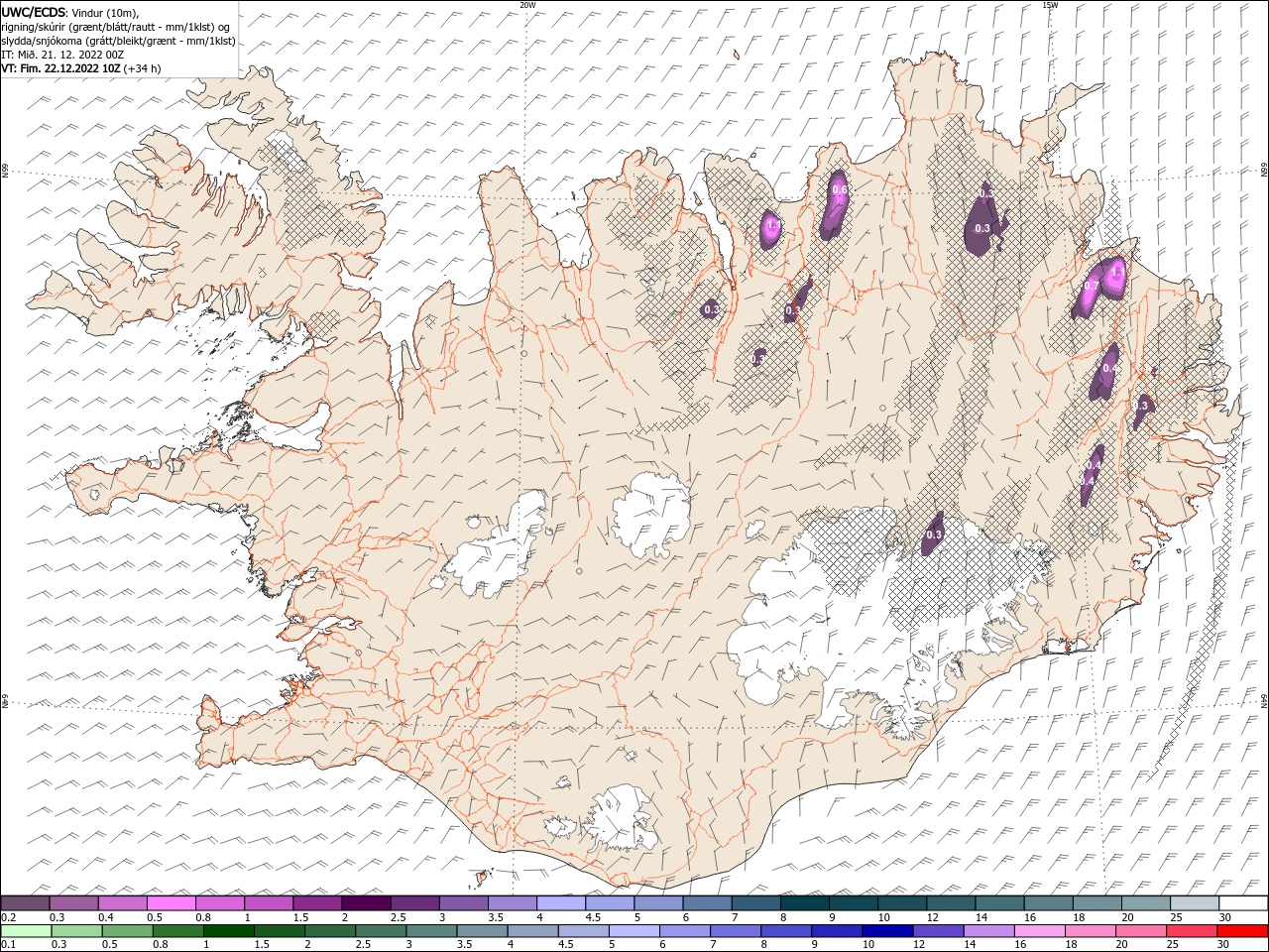The image size is (1269, 952).
Task: Select the pale green 0.1 swatch in bottom legend
Action: tap(26, 931)
